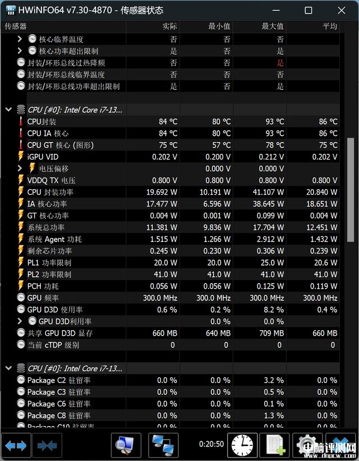Click the 19.692 W current package power

click(x=162, y=192)
